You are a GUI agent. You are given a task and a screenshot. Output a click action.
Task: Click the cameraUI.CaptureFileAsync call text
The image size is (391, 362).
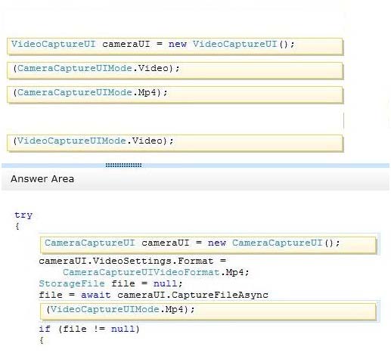click(193, 295)
